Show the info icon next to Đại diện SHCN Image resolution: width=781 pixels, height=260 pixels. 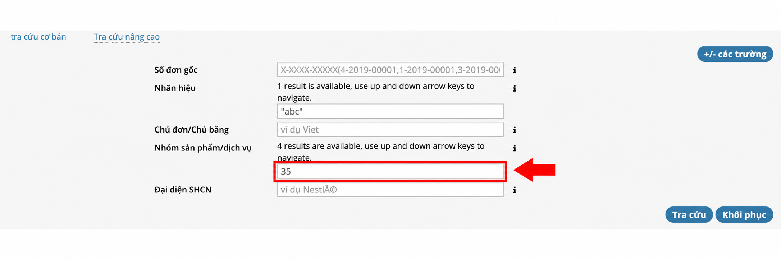[515, 190]
